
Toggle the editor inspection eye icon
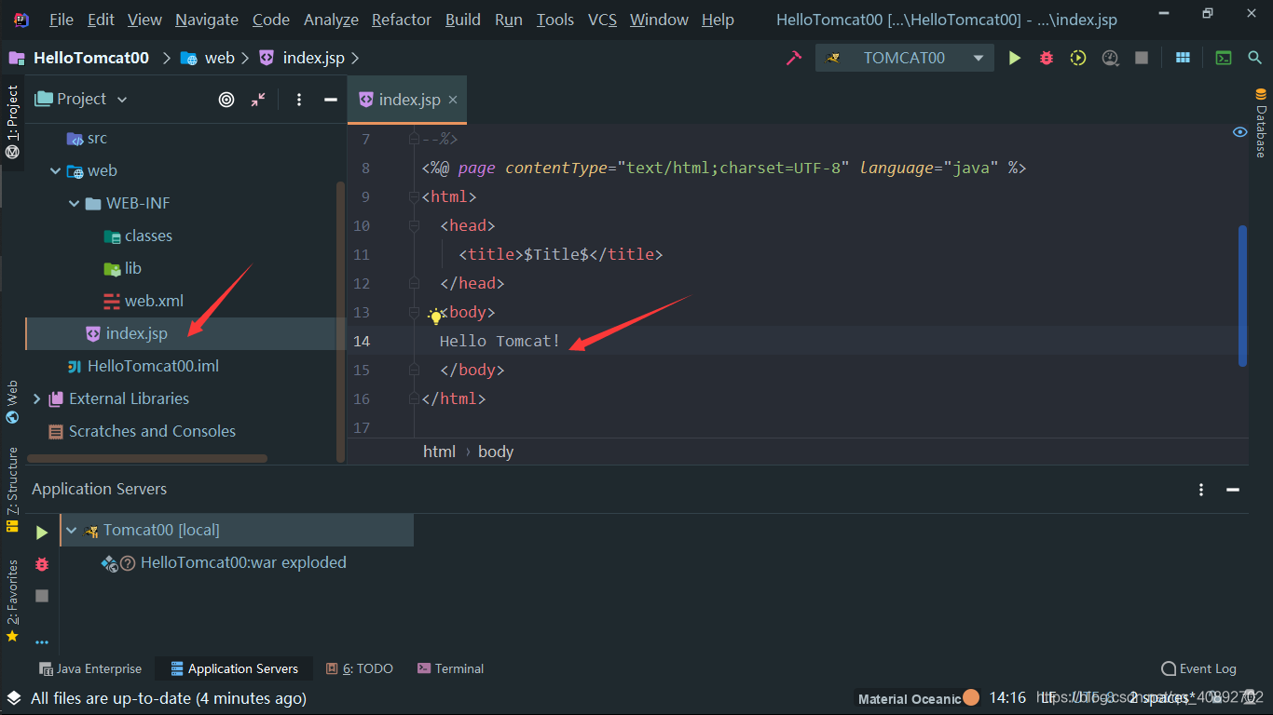coord(1239,132)
